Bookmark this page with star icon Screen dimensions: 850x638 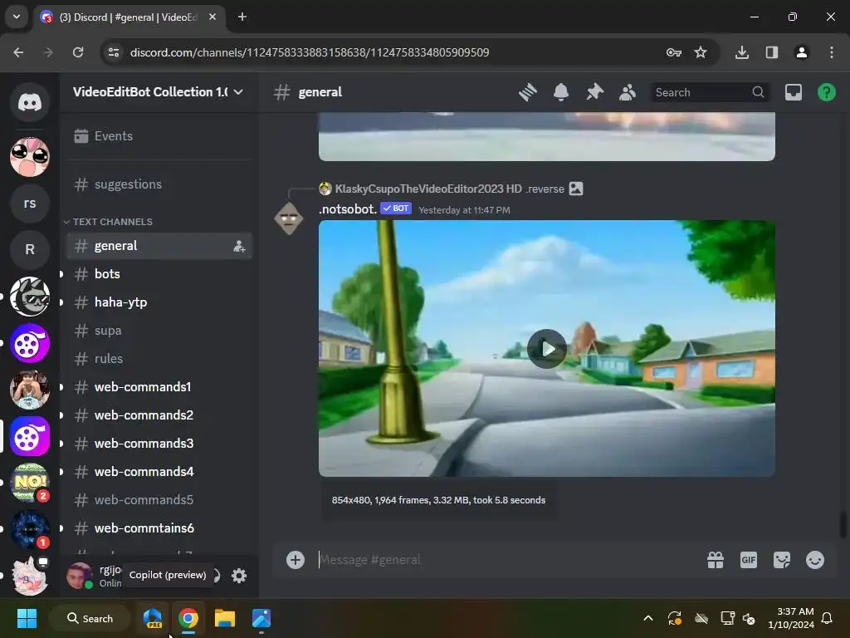pos(701,52)
